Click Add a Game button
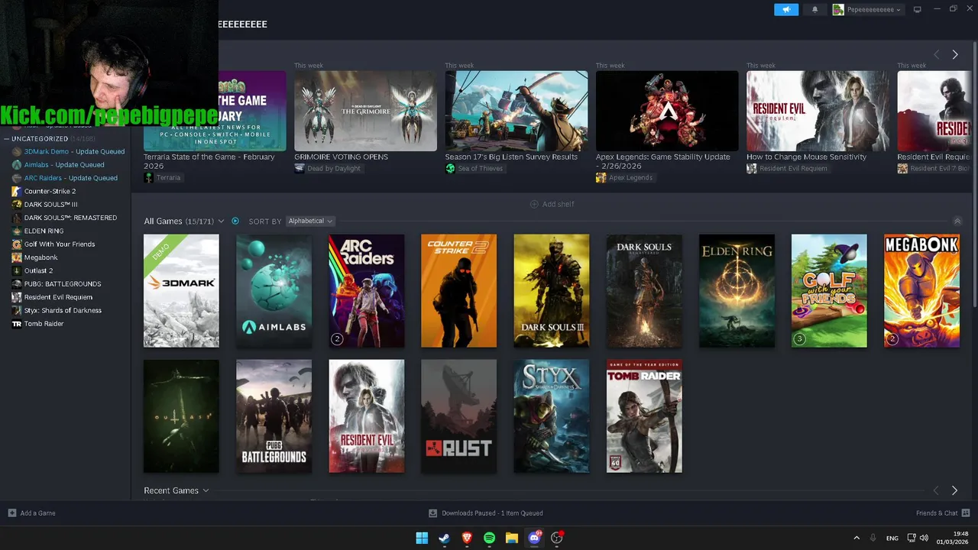 coord(31,513)
